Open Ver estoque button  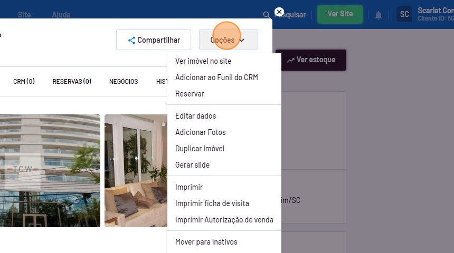click(311, 60)
